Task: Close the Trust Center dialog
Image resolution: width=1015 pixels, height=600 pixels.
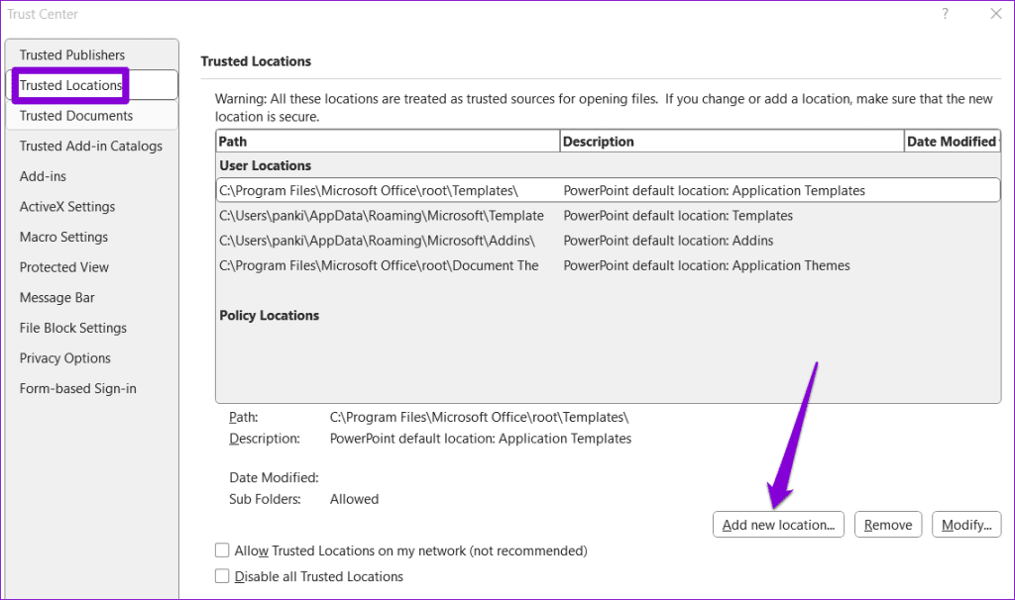Action: click(x=996, y=14)
